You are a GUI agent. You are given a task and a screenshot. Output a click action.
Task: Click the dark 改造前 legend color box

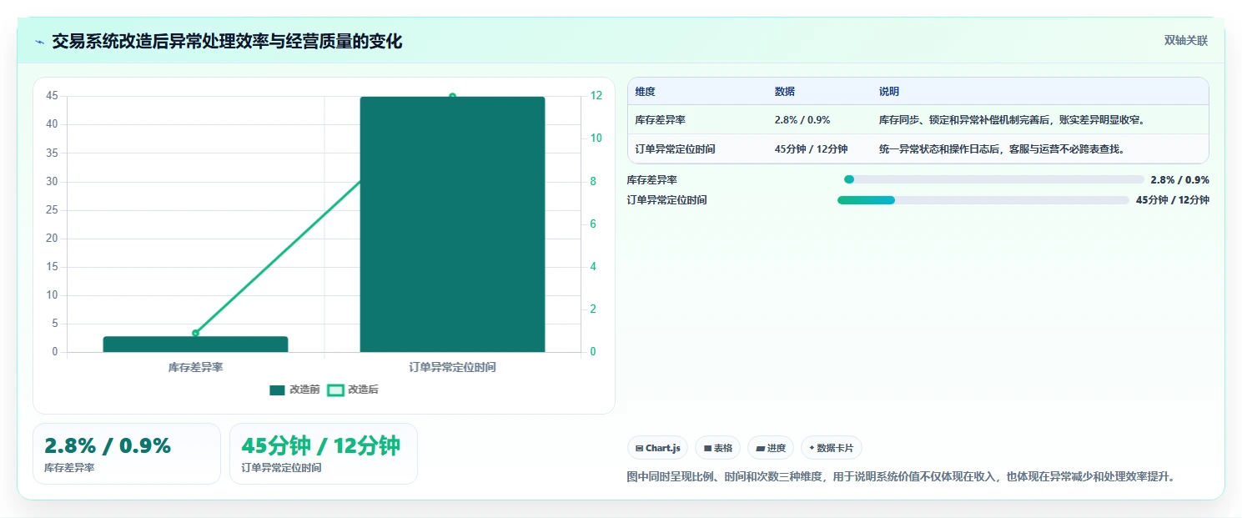278,390
